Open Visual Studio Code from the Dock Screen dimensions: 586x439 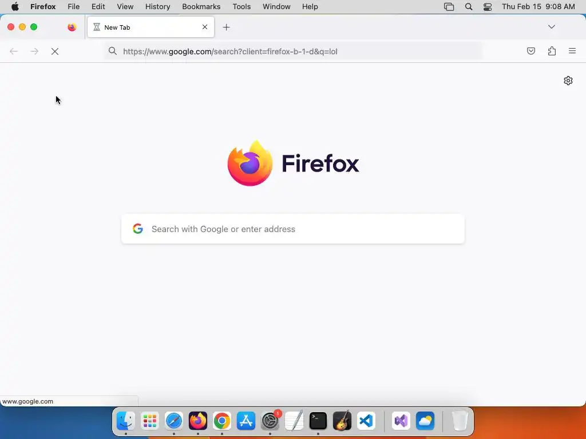pos(366,421)
